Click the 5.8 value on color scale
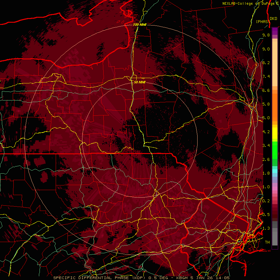The height and width of the screenshot is (280, 280). point(266,104)
